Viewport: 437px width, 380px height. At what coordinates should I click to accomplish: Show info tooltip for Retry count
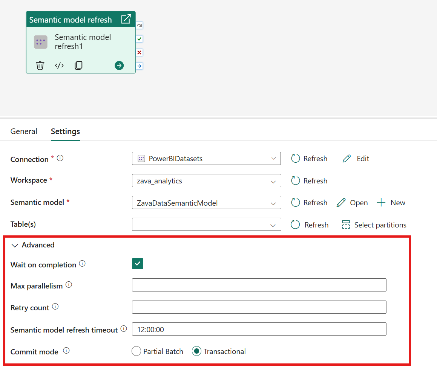[55, 307]
